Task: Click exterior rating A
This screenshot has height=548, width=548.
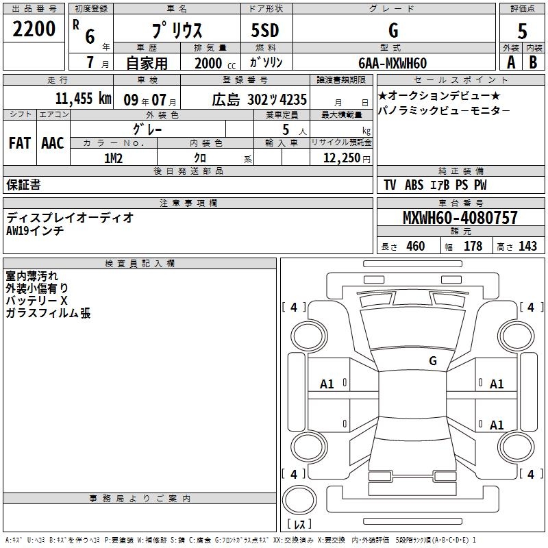Action: pyautogui.click(x=511, y=62)
